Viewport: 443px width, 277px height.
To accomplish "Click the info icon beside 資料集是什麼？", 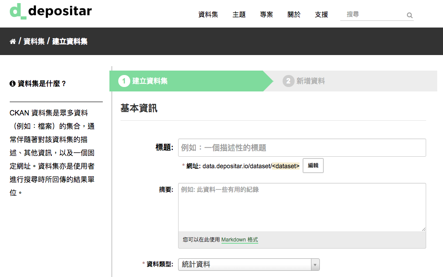I will coord(12,83).
